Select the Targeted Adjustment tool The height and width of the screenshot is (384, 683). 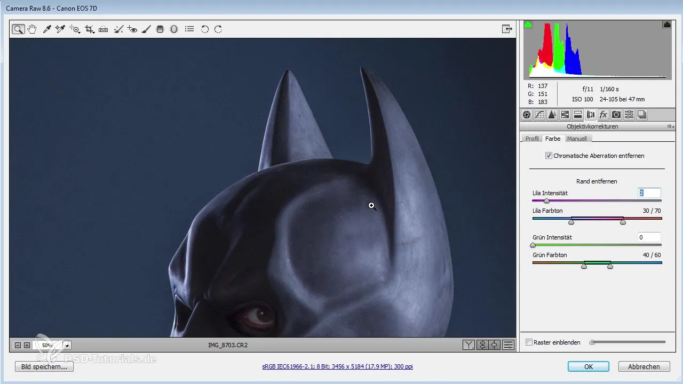(75, 29)
